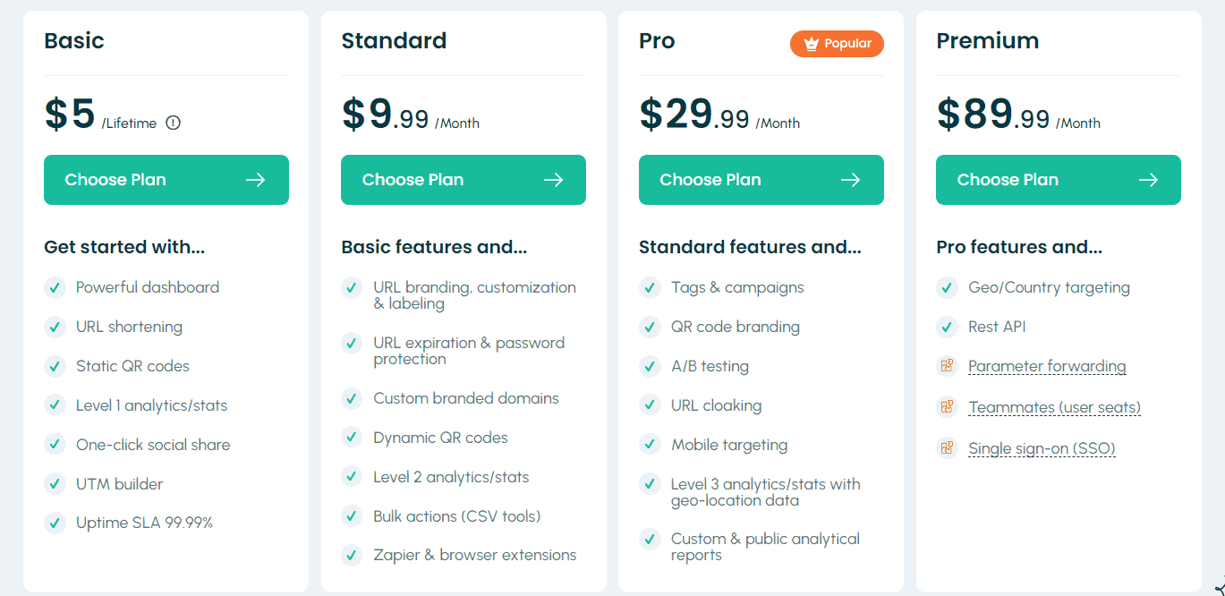Click the info icon beside /Lifetime pricing
This screenshot has height=596, width=1225.
coord(174,122)
